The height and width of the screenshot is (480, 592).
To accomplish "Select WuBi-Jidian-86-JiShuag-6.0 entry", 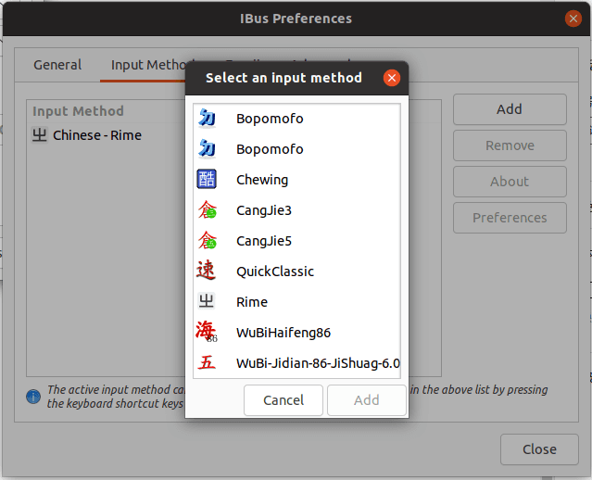I will point(318,363).
